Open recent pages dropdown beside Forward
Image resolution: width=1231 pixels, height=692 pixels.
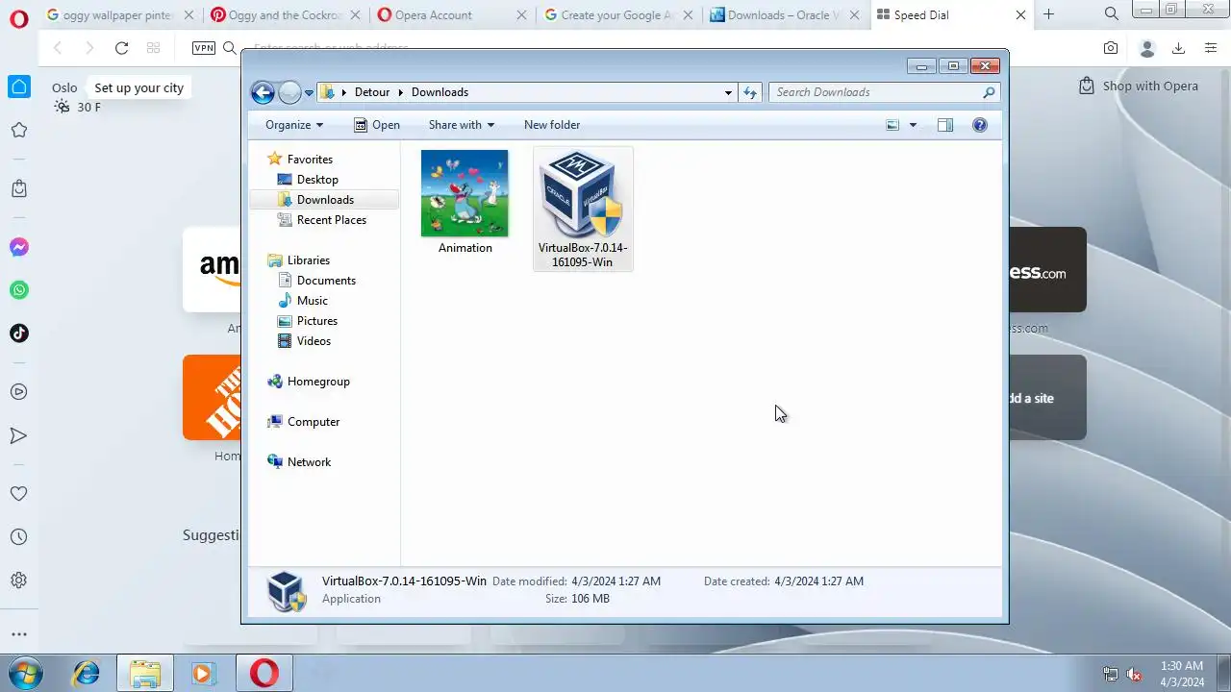(309, 93)
